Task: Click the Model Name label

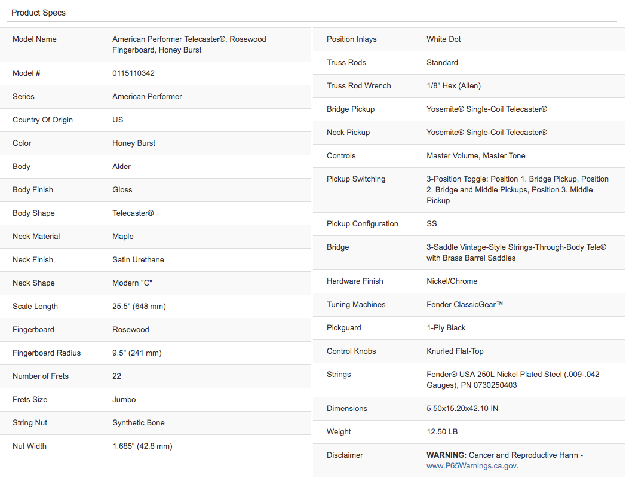Action: [34, 39]
